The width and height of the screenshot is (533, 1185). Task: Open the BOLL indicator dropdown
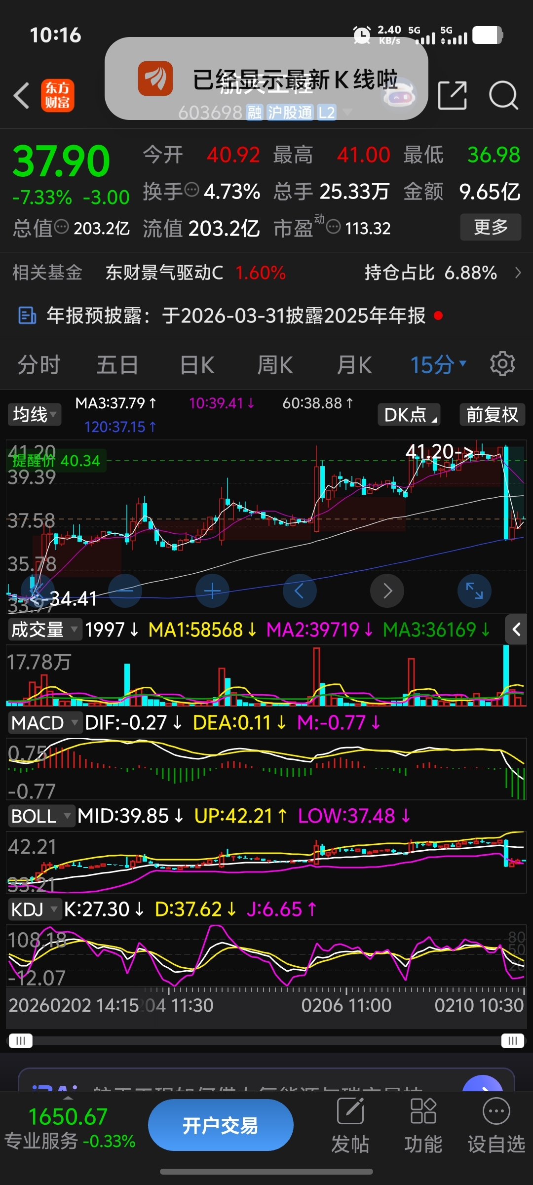41,816
